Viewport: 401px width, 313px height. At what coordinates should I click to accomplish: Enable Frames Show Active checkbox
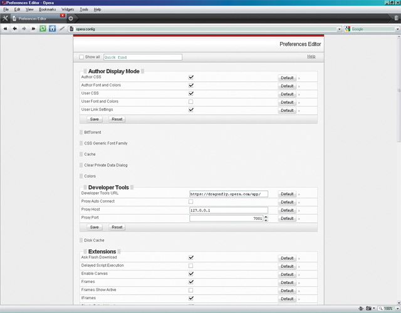[190, 290]
